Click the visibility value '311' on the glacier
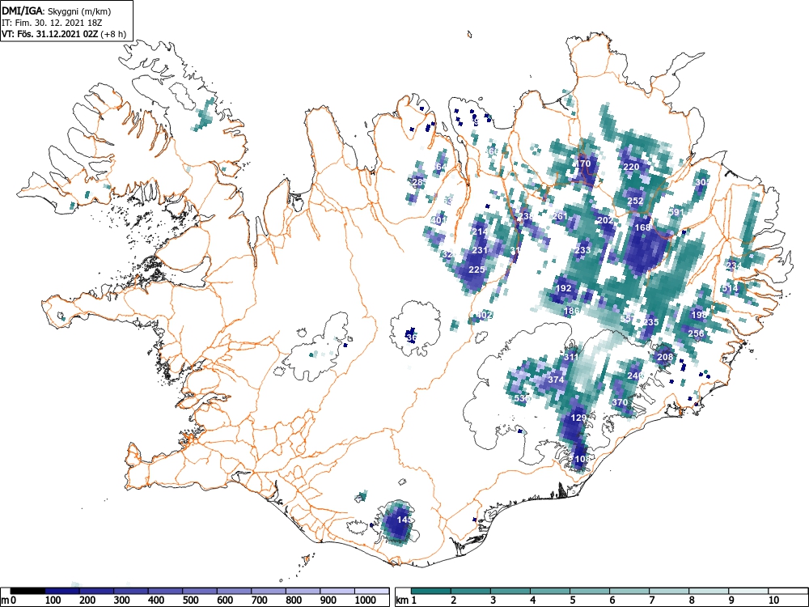Screen dimensions: 809x607 pyautogui.click(x=570, y=357)
